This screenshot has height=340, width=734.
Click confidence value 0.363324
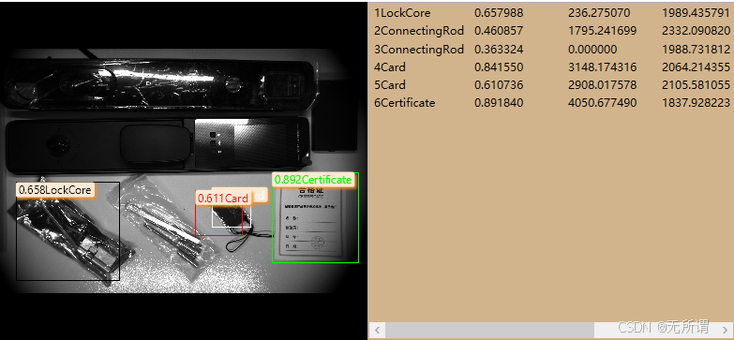tap(499, 49)
